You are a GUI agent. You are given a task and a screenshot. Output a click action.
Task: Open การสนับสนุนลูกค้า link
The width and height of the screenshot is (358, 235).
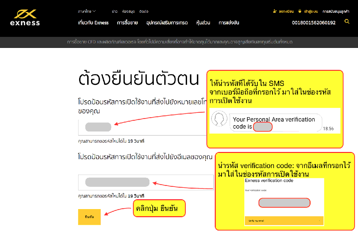click(336, 12)
